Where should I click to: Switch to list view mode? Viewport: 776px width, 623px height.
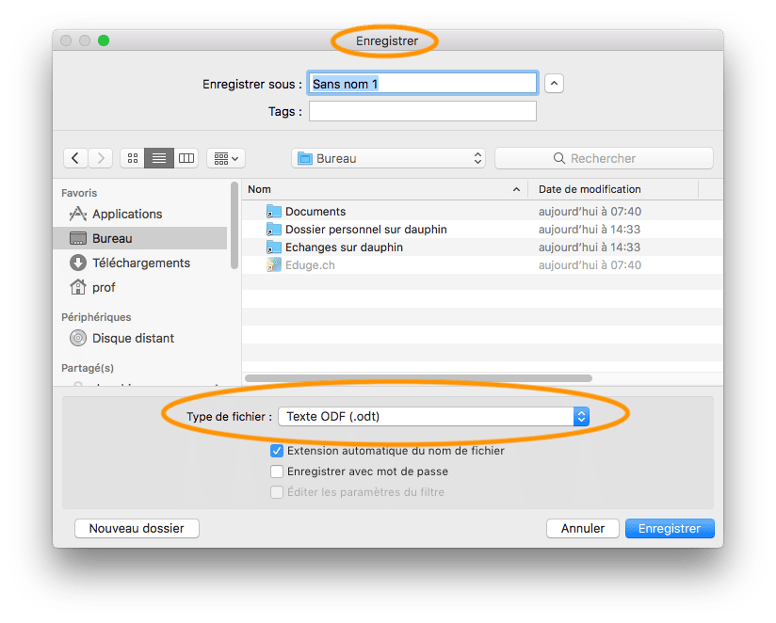[159, 158]
